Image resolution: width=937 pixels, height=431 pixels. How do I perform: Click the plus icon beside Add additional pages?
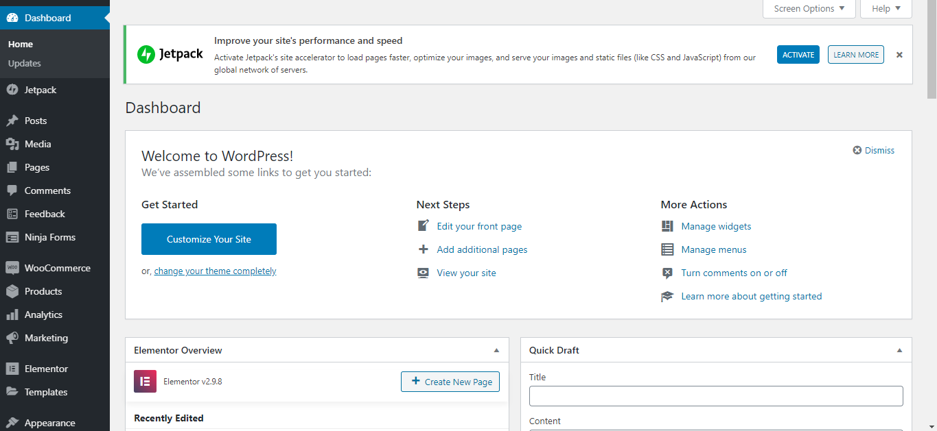pos(424,249)
